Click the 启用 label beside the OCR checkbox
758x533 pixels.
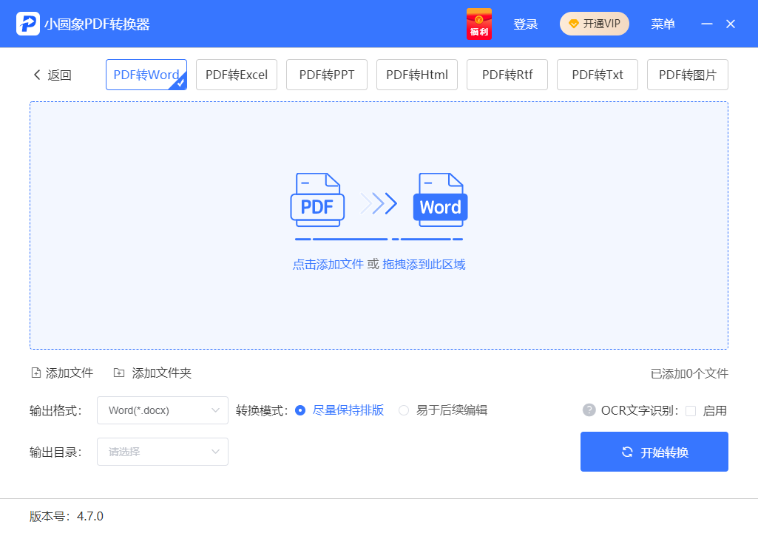(715, 411)
